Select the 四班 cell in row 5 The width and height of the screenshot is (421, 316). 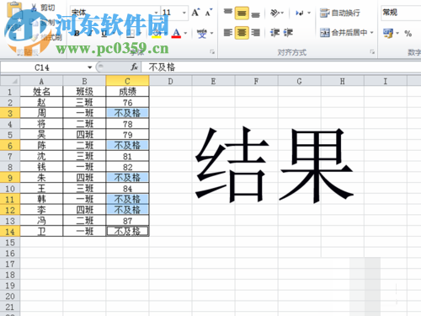[84, 135]
